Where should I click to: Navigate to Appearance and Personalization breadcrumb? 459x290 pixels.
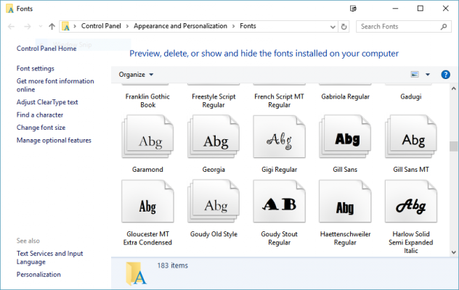tap(180, 26)
